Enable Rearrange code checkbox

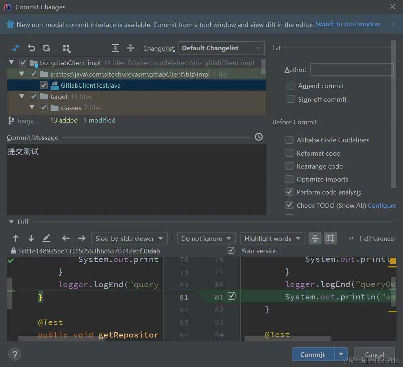click(290, 166)
